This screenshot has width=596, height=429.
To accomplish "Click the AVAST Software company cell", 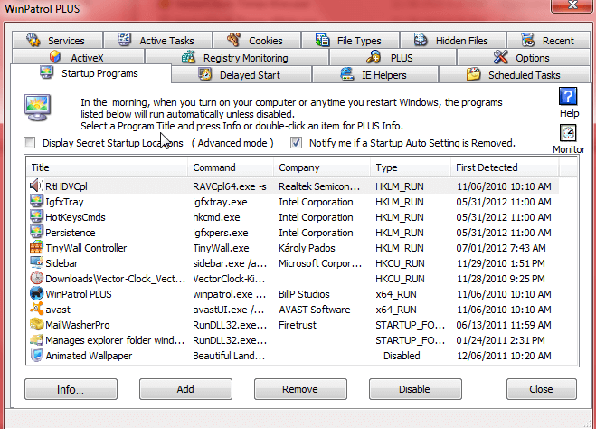I will [315, 310].
